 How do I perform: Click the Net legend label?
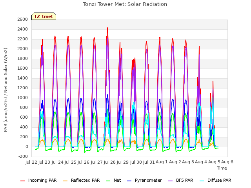point(117,180)
